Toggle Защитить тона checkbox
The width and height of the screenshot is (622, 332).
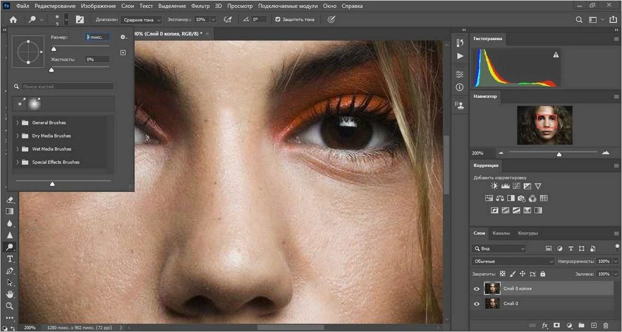click(x=278, y=20)
